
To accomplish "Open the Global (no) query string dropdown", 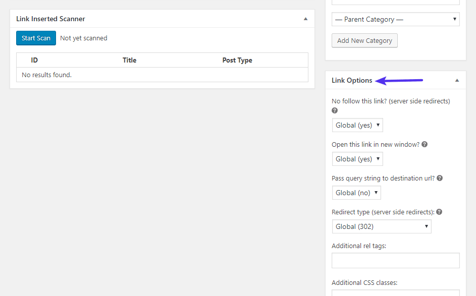I will pos(356,192).
